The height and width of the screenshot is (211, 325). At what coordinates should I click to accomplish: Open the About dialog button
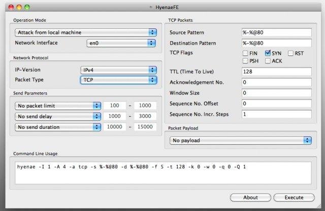pos(250,197)
